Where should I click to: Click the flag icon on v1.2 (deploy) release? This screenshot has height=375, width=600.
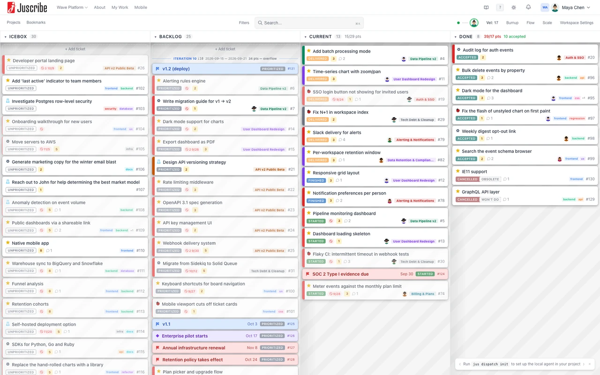[x=158, y=68]
